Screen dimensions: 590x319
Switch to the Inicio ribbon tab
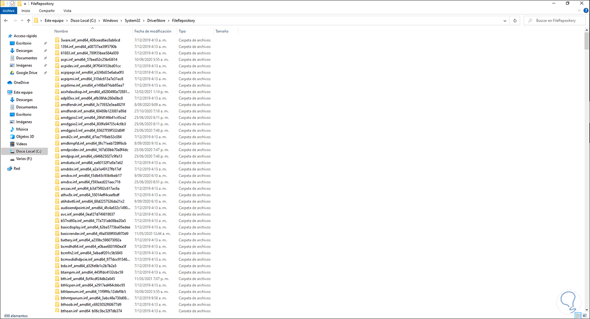25,10
